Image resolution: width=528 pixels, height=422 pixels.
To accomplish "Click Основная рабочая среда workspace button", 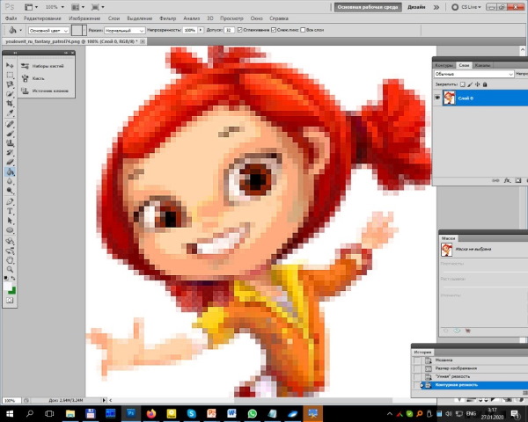I will (x=368, y=7).
